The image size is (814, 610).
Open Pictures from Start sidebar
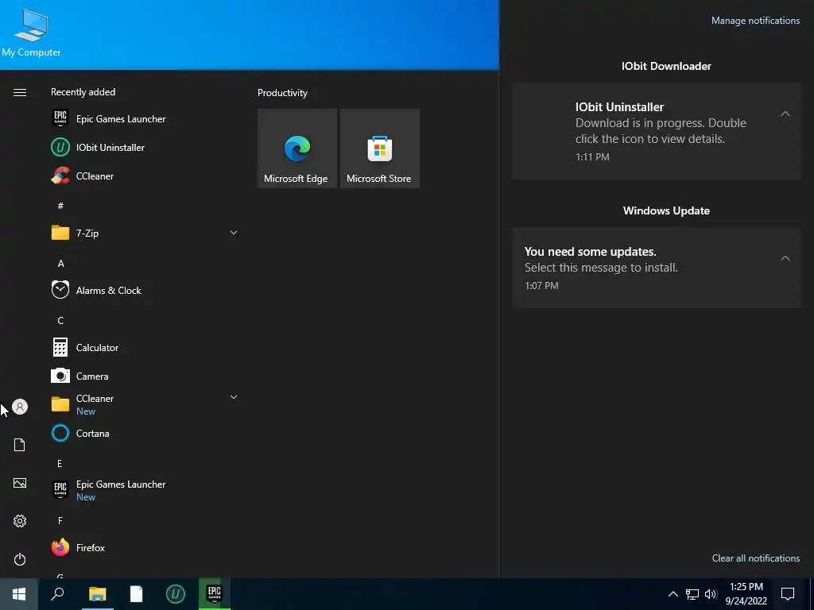coord(20,483)
